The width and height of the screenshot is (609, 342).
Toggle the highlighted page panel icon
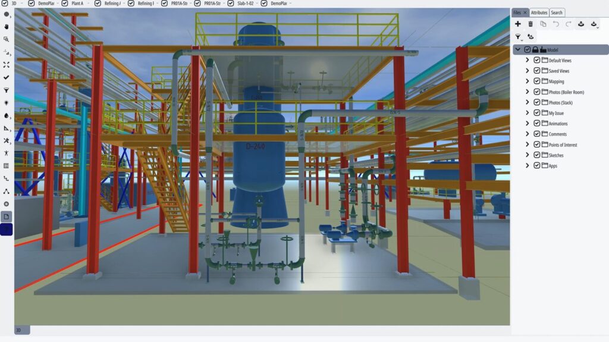[6, 217]
